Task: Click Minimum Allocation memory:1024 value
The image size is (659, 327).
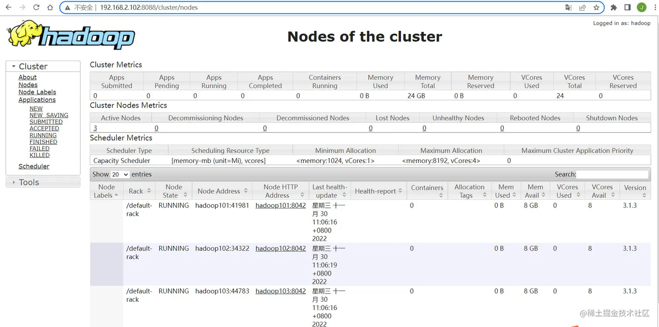Action: (x=336, y=160)
